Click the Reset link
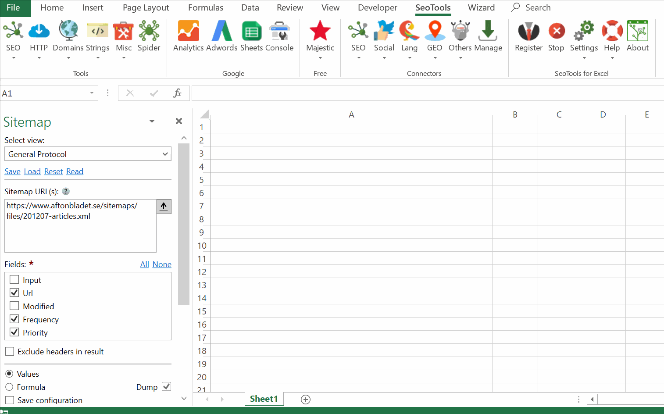Screen dimensions: 664x414 [54, 171]
